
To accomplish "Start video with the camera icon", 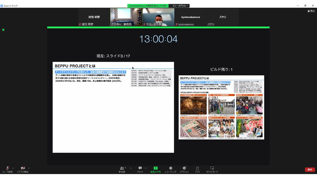I will click(23, 169).
